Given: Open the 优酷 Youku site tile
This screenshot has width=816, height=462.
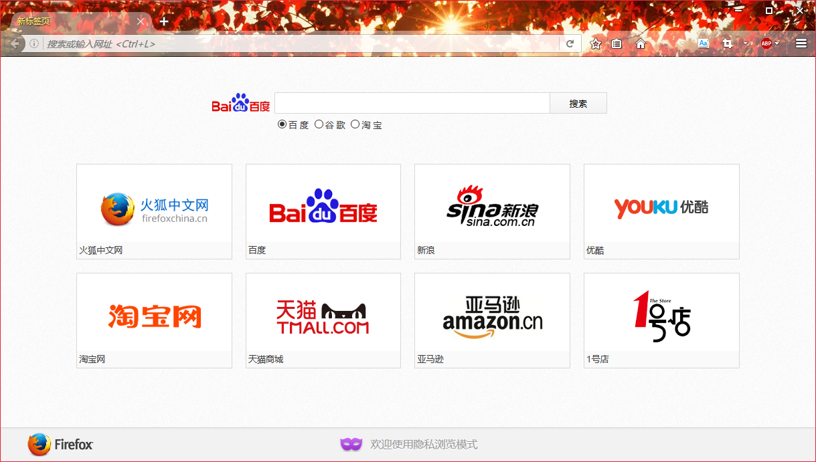Looking at the screenshot, I should click(x=661, y=211).
